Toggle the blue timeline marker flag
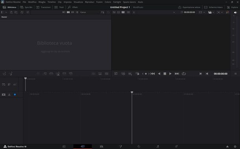Image resolution: width=240 pixels, height=149 pixels. [x=15, y=95]
